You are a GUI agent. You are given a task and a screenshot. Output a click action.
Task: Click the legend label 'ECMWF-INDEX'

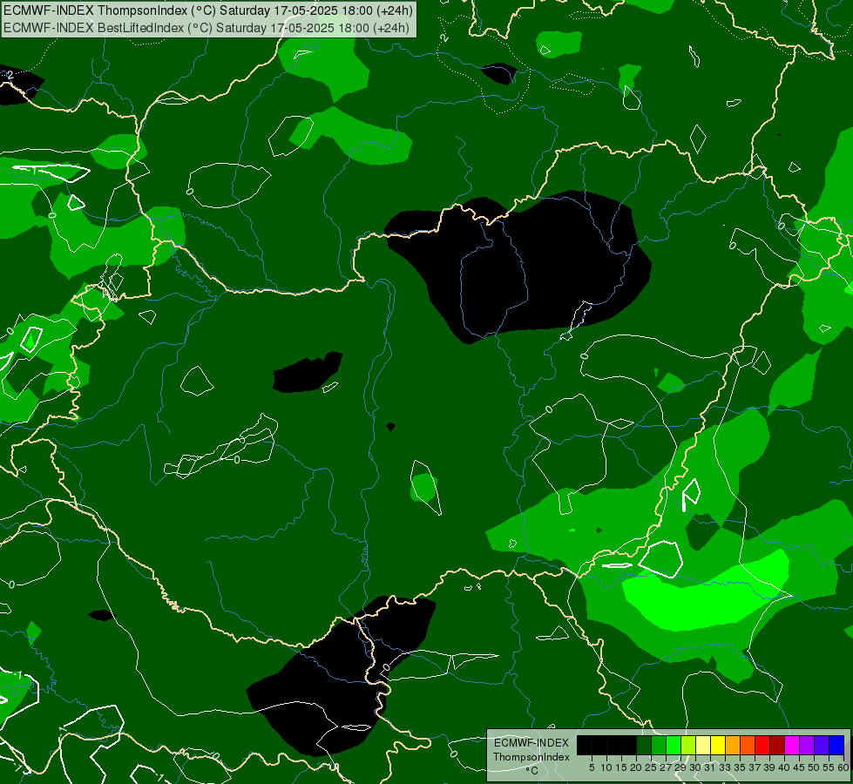tap(531, 743)
